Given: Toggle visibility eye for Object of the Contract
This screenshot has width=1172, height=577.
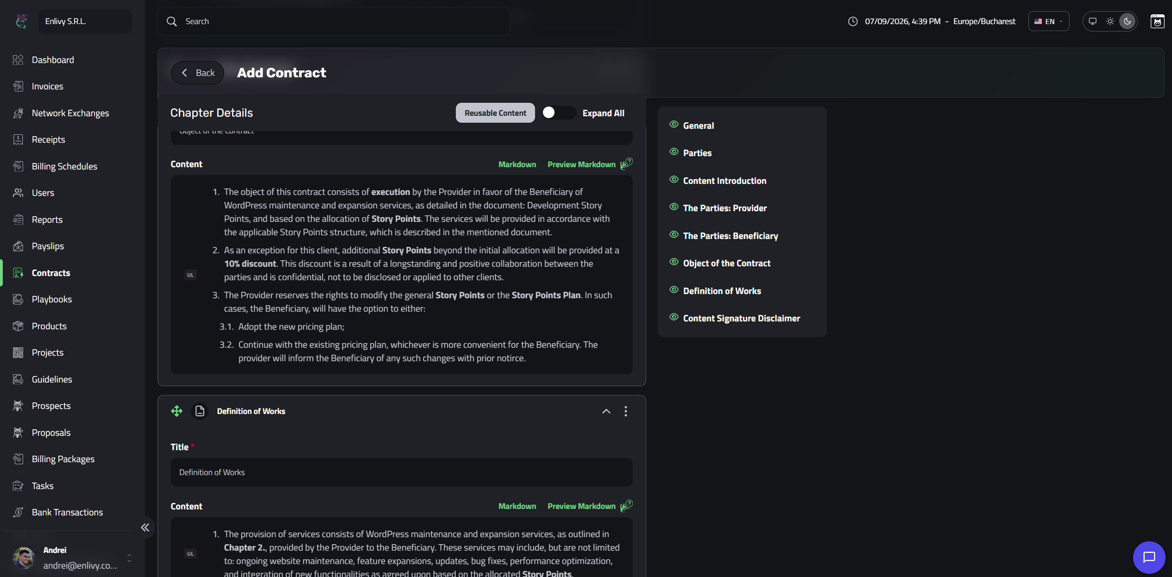Looking at the screenshot, I should point(674,262).
